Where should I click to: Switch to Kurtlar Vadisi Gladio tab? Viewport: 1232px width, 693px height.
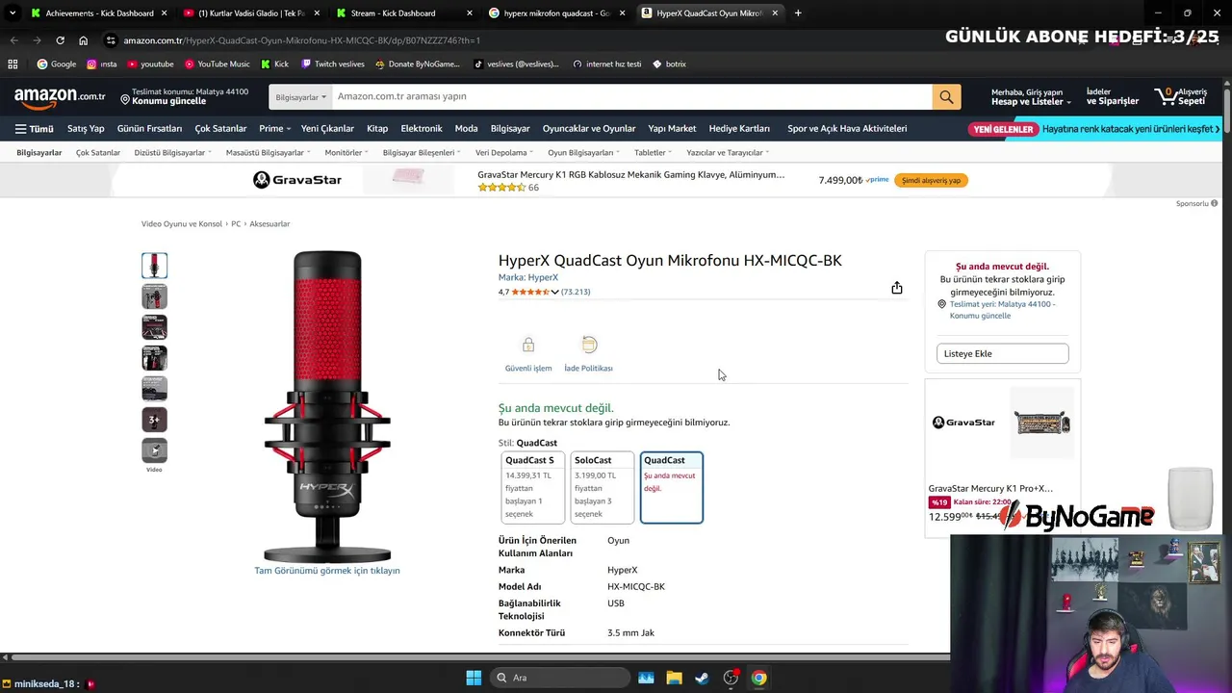pyautogui.click(x=251, y=13)
